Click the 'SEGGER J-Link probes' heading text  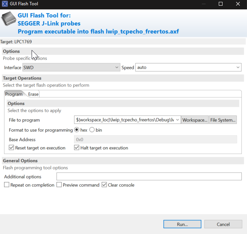coord(49,23)
